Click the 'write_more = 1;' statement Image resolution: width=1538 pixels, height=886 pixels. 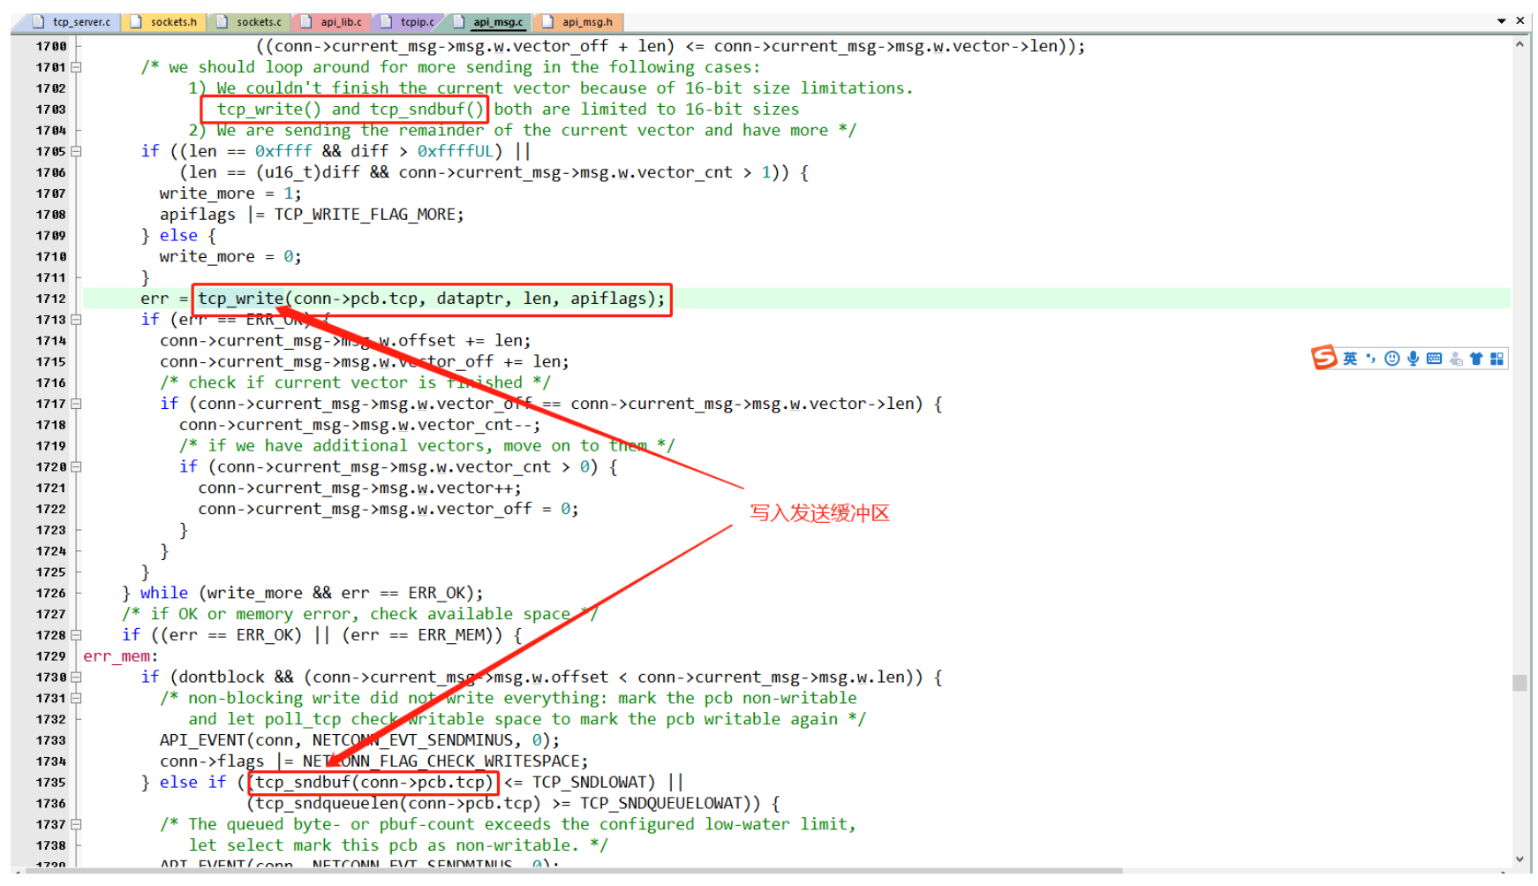[230, 193]
